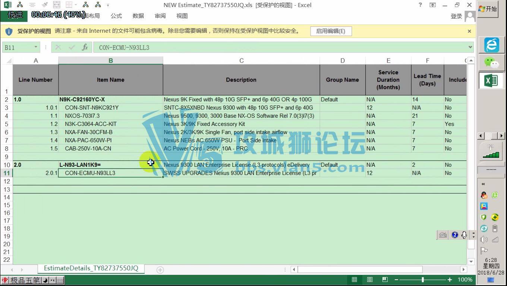Click cell N9K-C92160YC-X
This screenshot has height=286, width=507.
click(110, 99)
